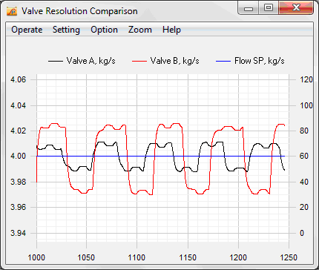This screenshot has width=319, height=270.
Task: Click the blue Flow SP legend line
Action: 223,61
